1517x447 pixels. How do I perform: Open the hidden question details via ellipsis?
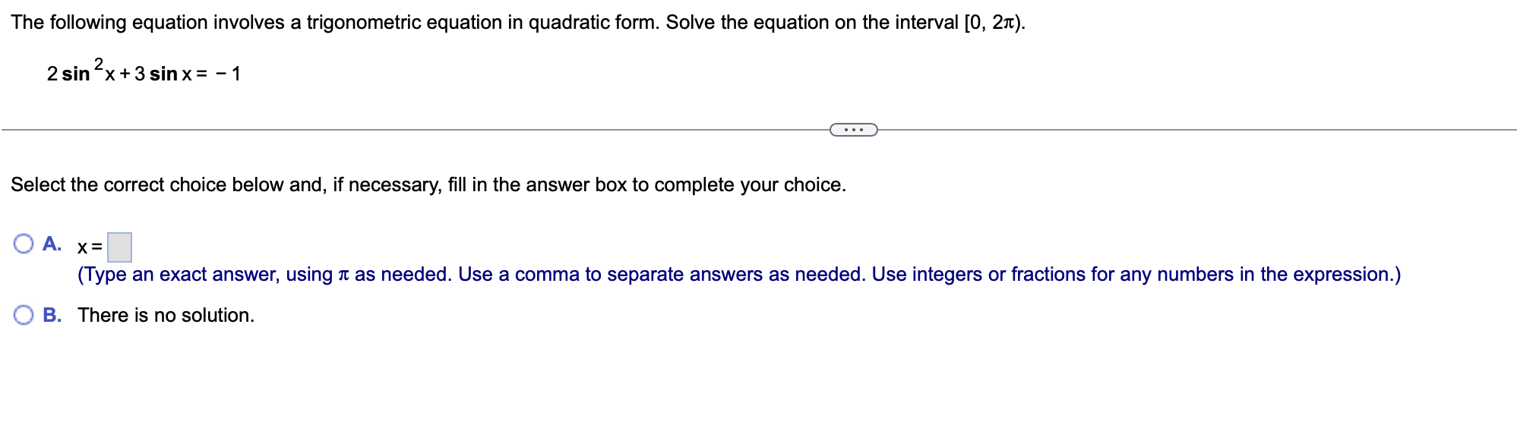click(x=854, y=130)
